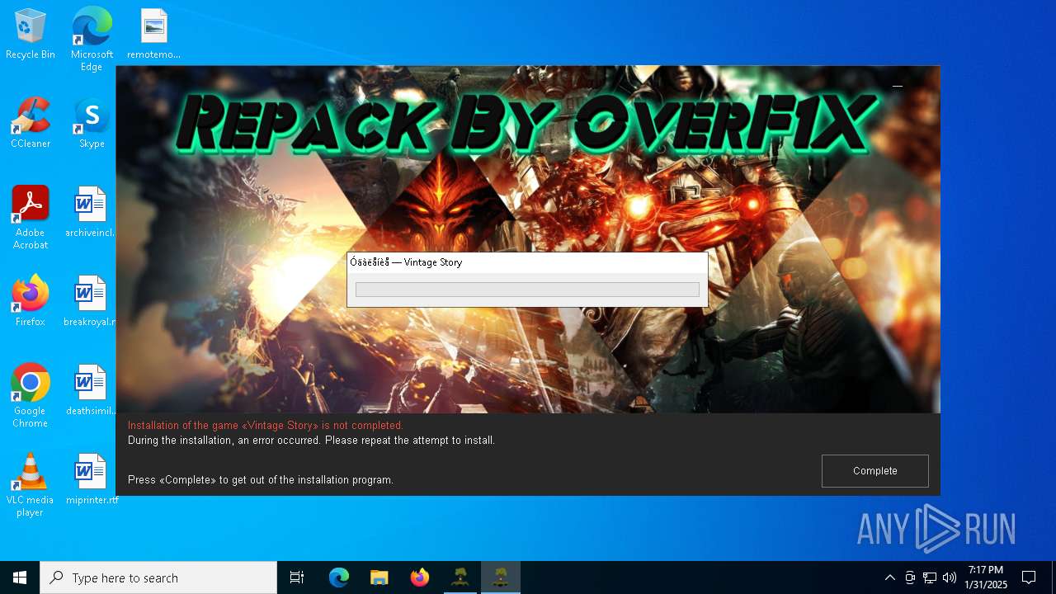Viewport: 1056px width, 594px height.
Task: Open File Explorer from the taskbar
Action: 379,577
